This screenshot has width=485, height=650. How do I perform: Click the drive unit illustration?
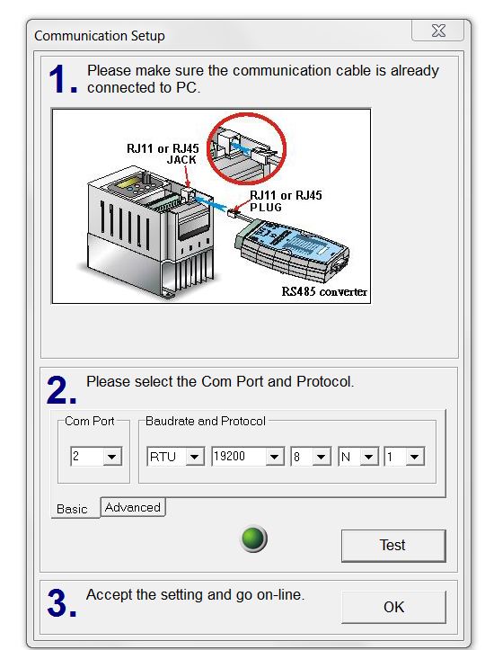[150, 232]
